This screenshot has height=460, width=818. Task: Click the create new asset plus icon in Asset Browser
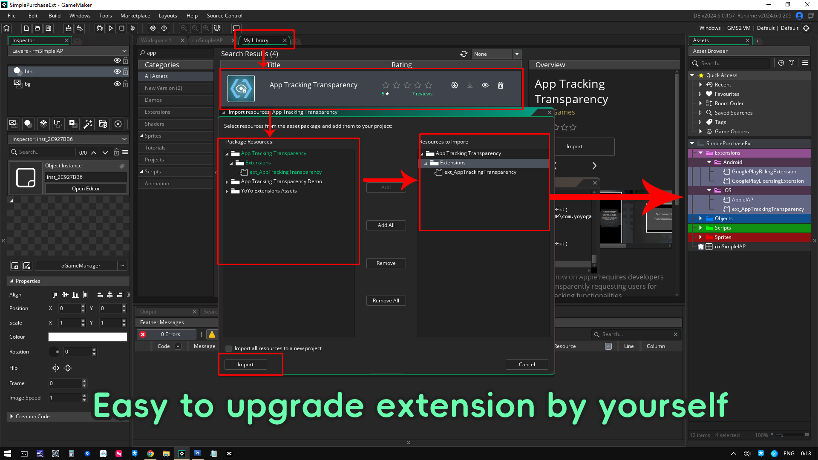(781, 63)
